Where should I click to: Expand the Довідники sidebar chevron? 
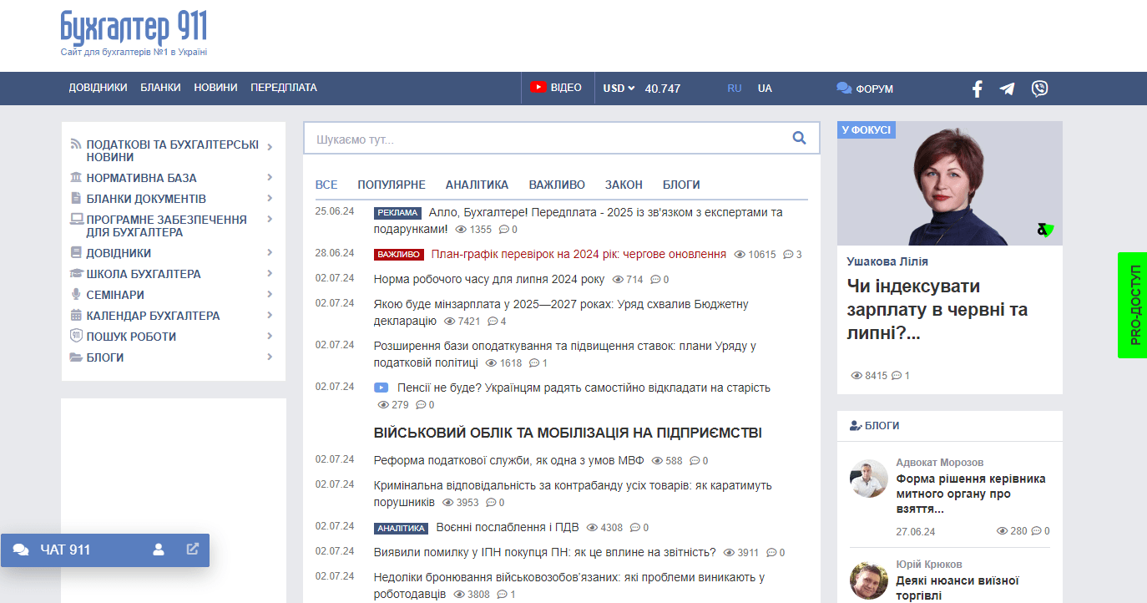point(270,252)
